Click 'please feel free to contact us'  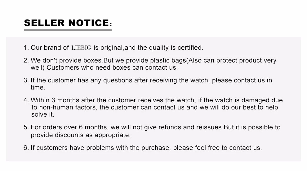point(217,148)
